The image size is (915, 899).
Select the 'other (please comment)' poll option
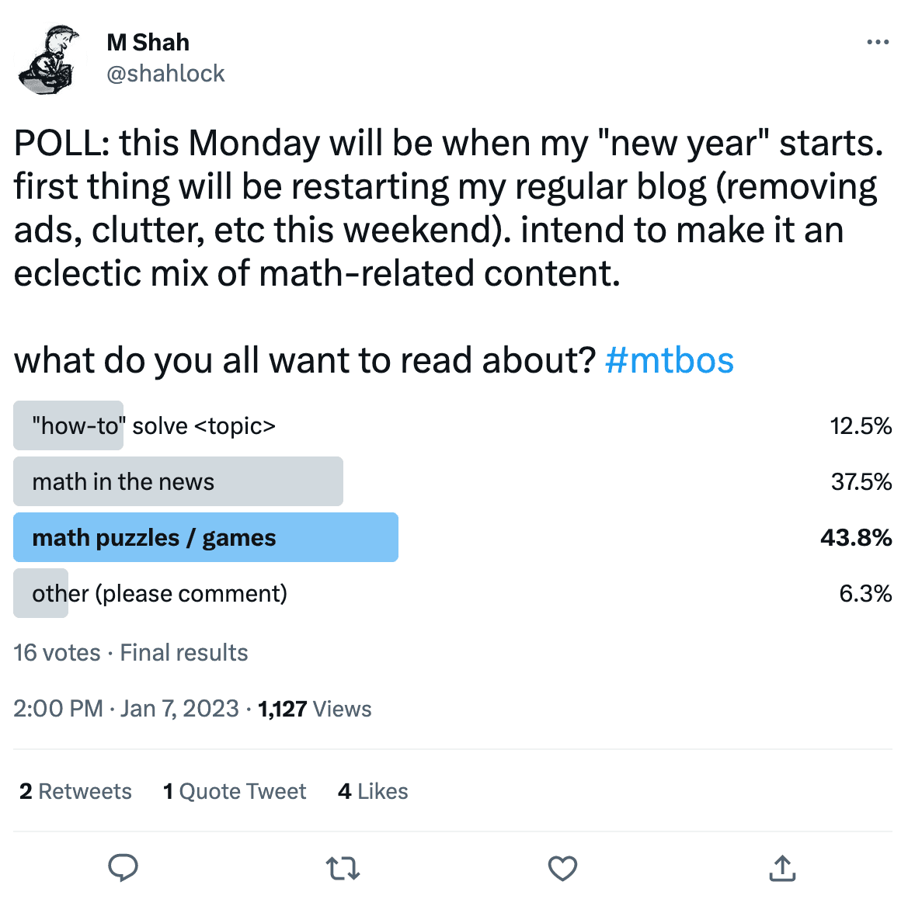tap(159, 593)
